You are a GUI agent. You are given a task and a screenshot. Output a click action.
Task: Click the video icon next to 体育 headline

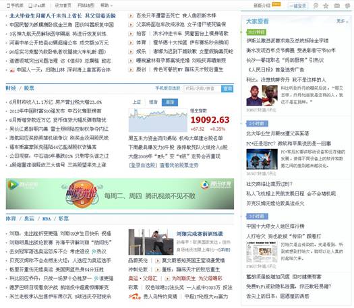[131, 42]
